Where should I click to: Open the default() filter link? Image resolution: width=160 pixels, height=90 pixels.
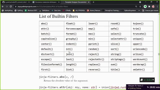click(x=47, y=49)
